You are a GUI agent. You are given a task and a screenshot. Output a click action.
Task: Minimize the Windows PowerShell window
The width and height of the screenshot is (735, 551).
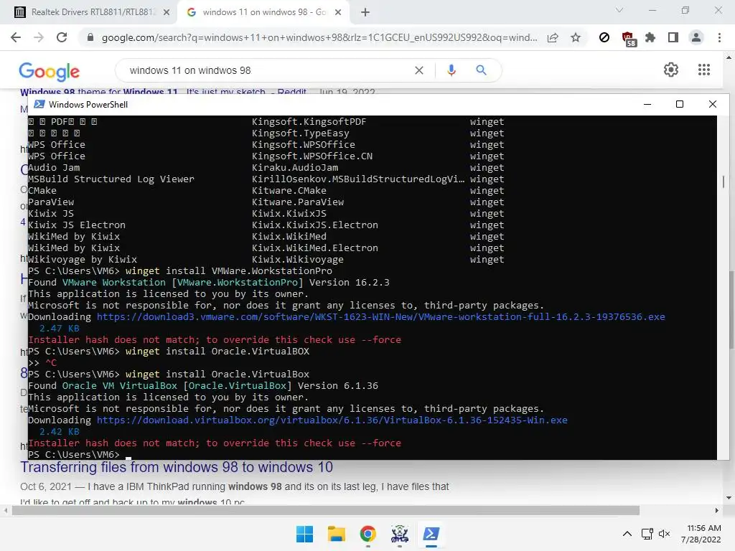click(647, 104)
